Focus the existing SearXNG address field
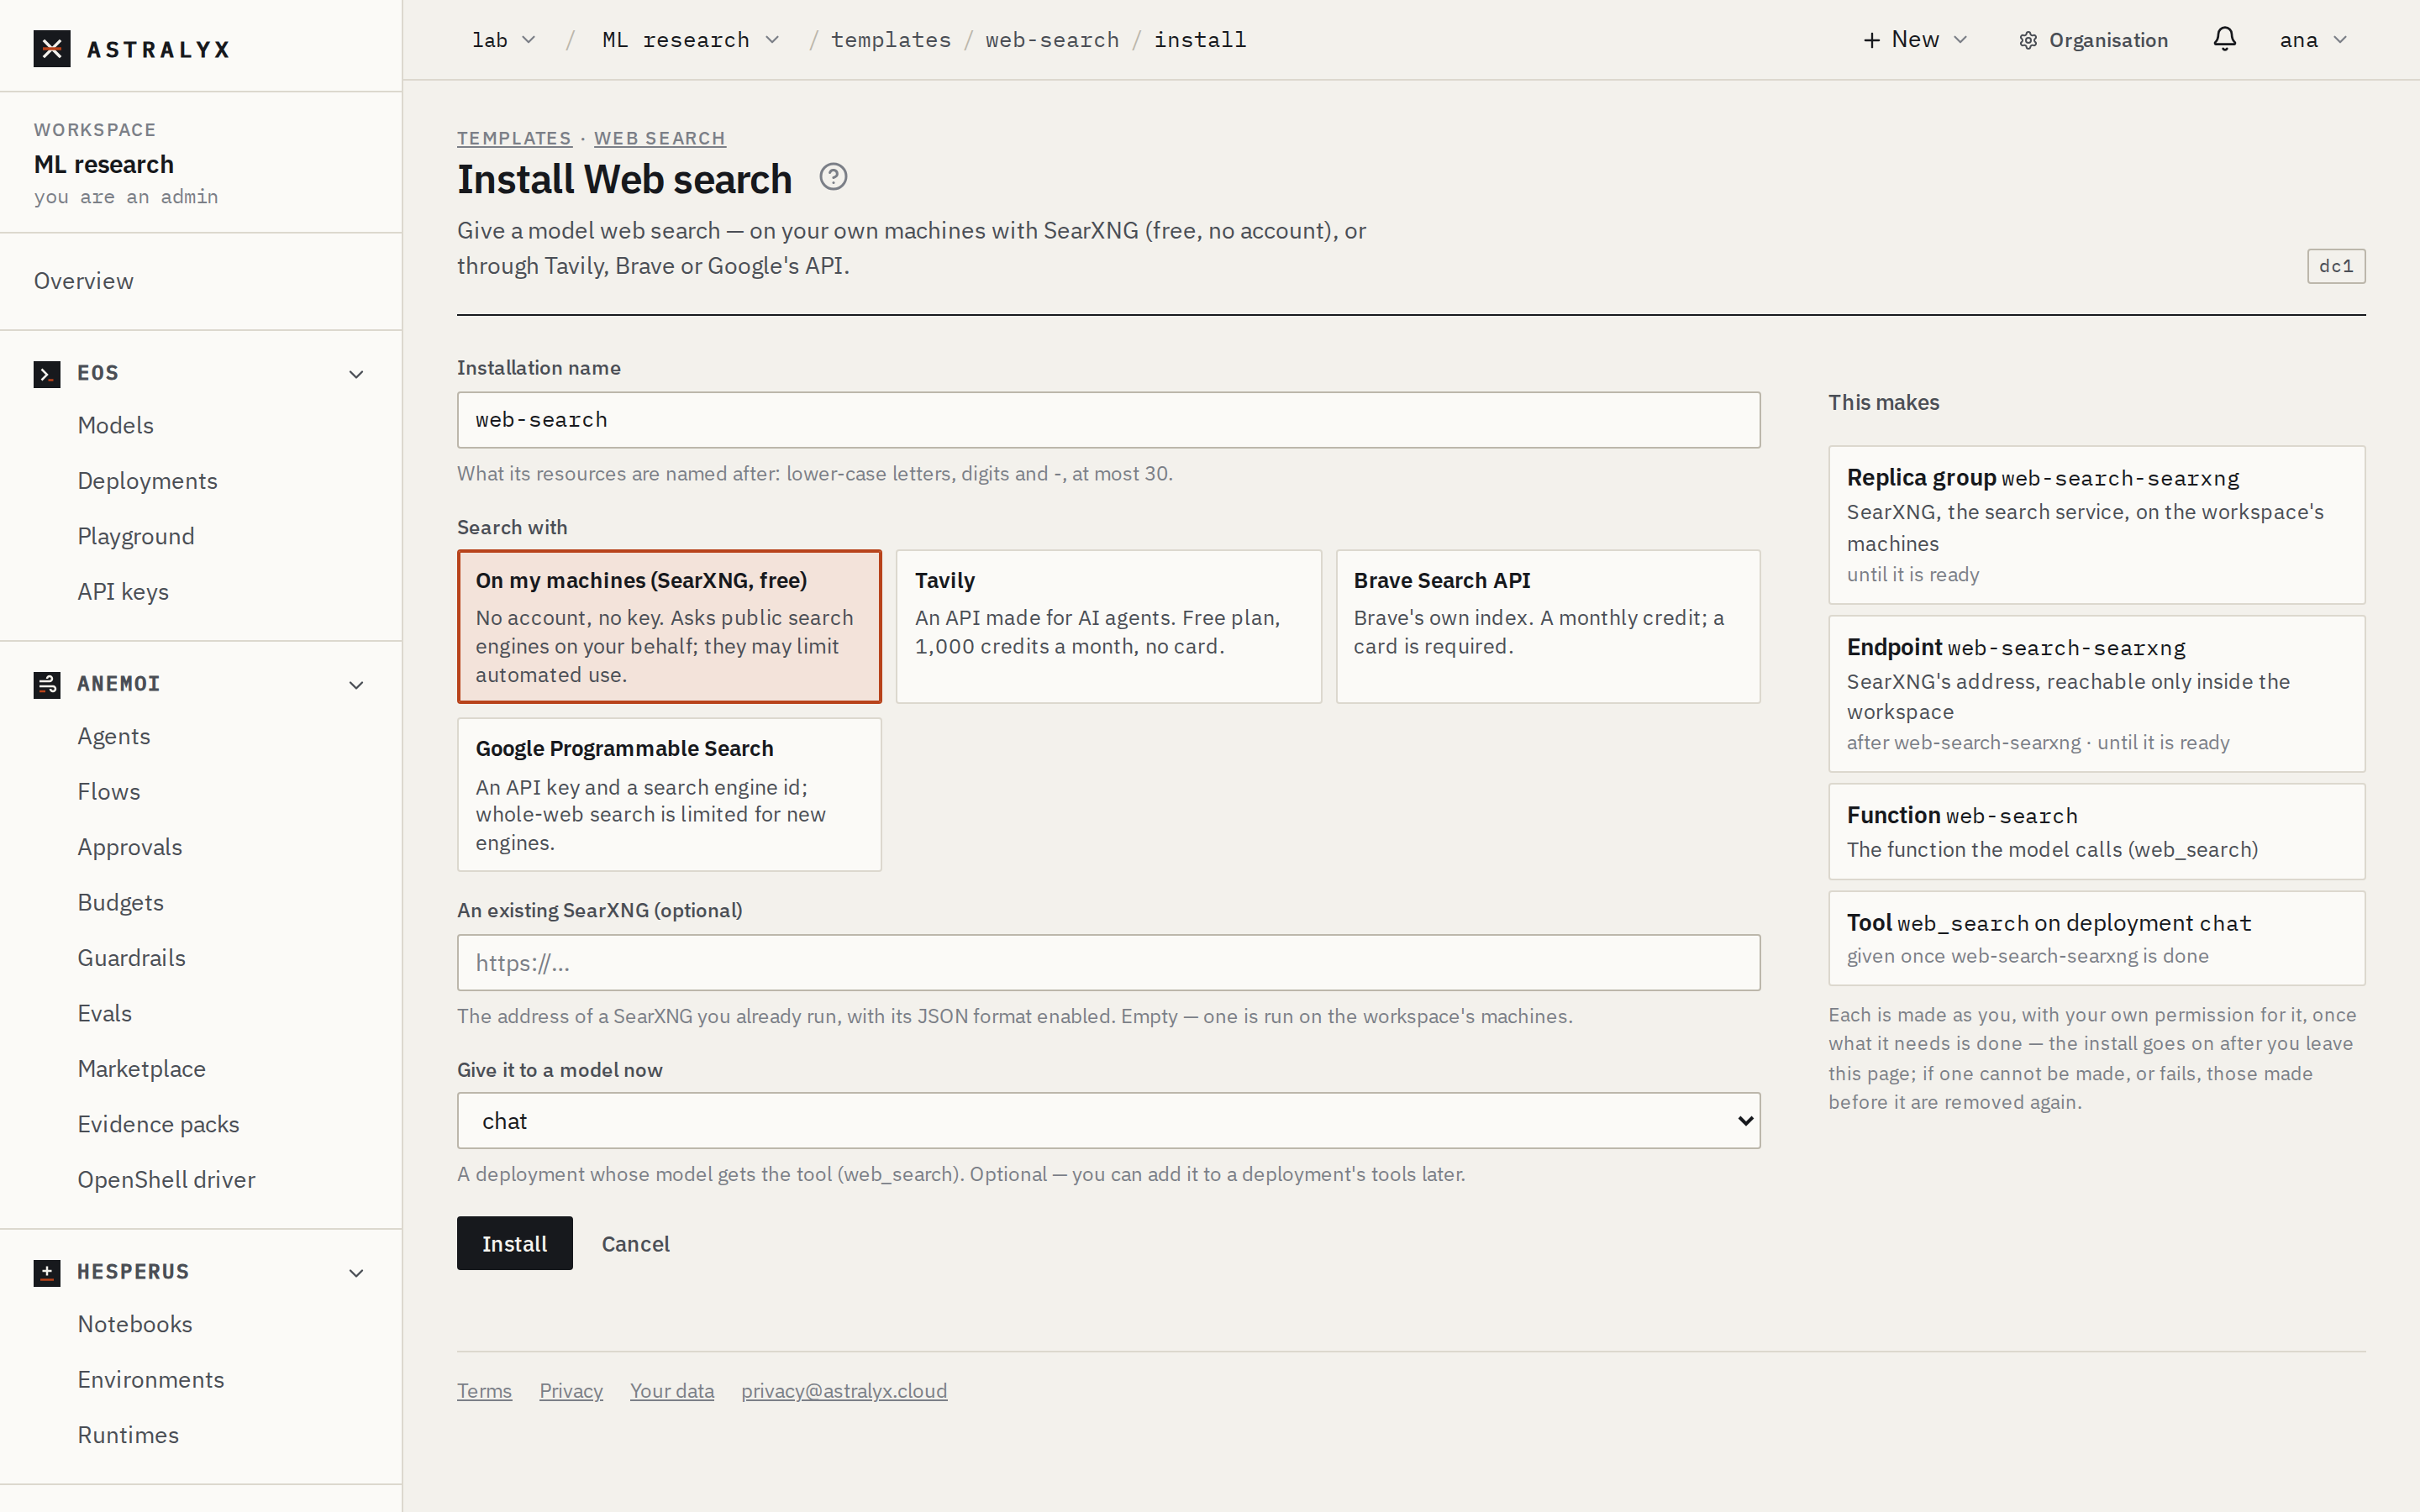Image resolution: width=2420 pixels, height=1512 pixels. point(1108,963)
